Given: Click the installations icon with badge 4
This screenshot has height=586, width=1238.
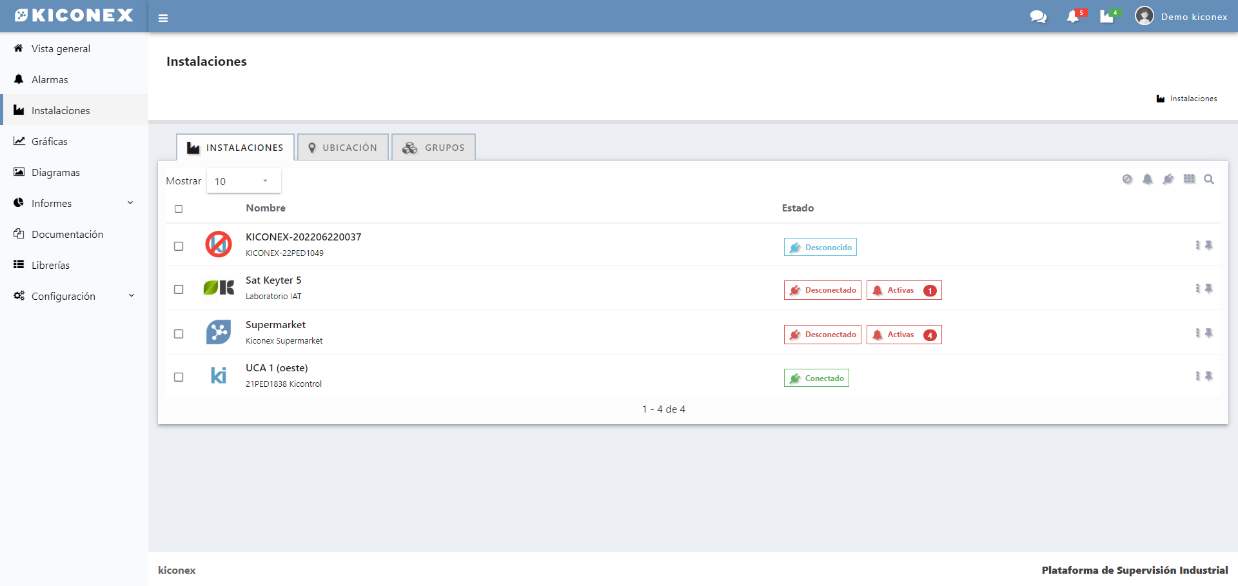Looking at the screenshot, I should pos(1108,17).
